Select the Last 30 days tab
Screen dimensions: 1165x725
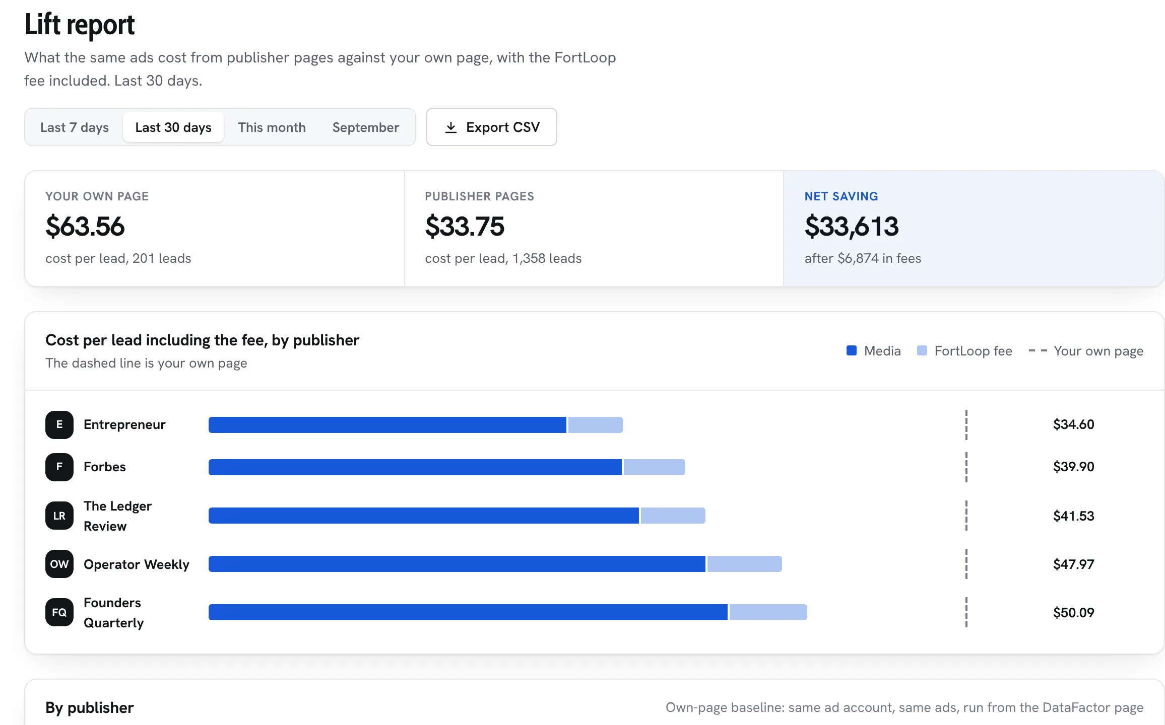173,127
